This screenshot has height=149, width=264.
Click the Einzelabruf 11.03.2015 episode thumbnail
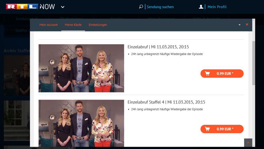81,68
